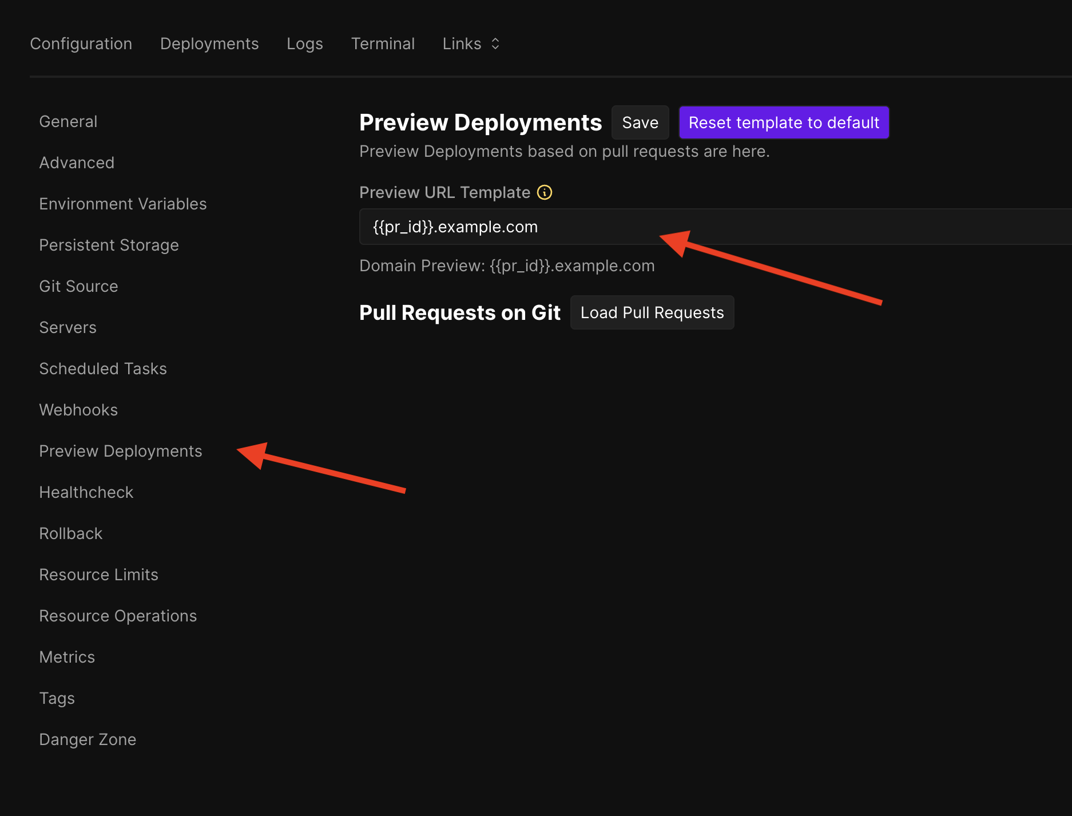Open the Terminal tab
Screen dimensions: 1072x816
tap(383, 43)
